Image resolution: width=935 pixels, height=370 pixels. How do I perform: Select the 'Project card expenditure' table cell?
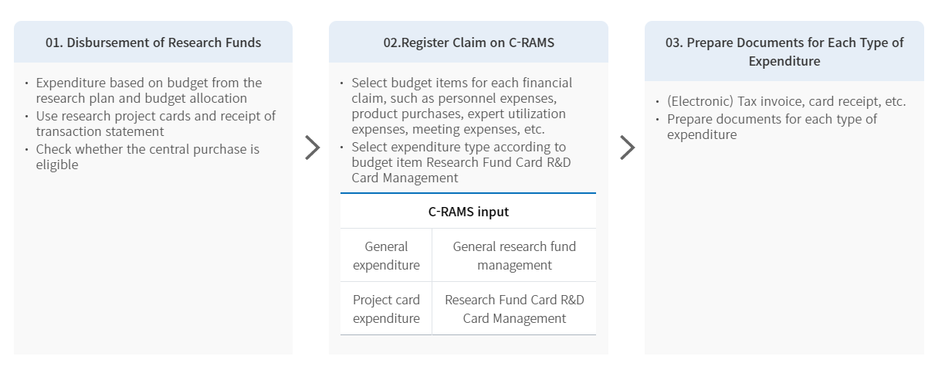[386, 309]
